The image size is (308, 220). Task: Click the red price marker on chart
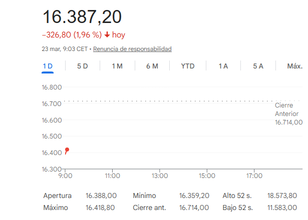click(x=67, y=150)
